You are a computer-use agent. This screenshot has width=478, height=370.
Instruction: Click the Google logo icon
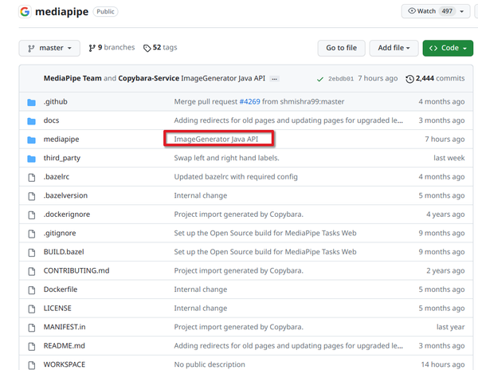point(25,12)
